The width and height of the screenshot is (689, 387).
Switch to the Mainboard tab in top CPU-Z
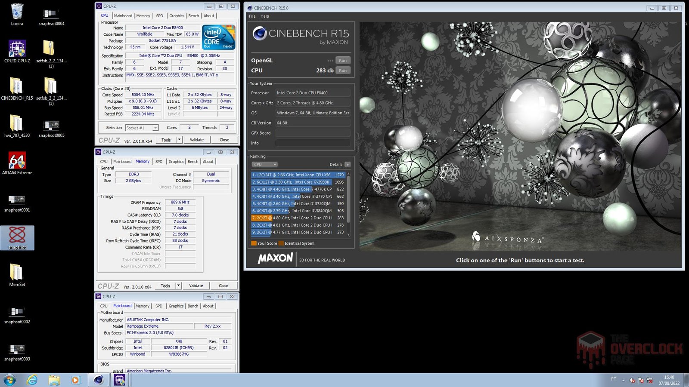pos(123,16)
